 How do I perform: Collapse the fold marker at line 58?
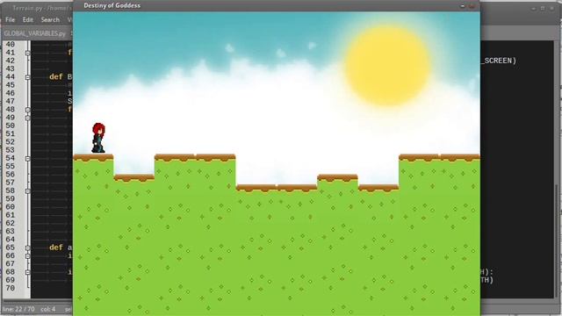pos(27,191)
